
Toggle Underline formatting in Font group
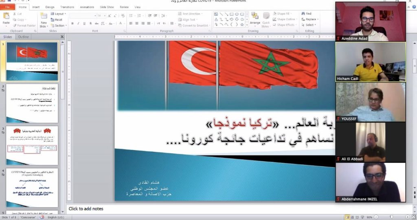point(83,24)
